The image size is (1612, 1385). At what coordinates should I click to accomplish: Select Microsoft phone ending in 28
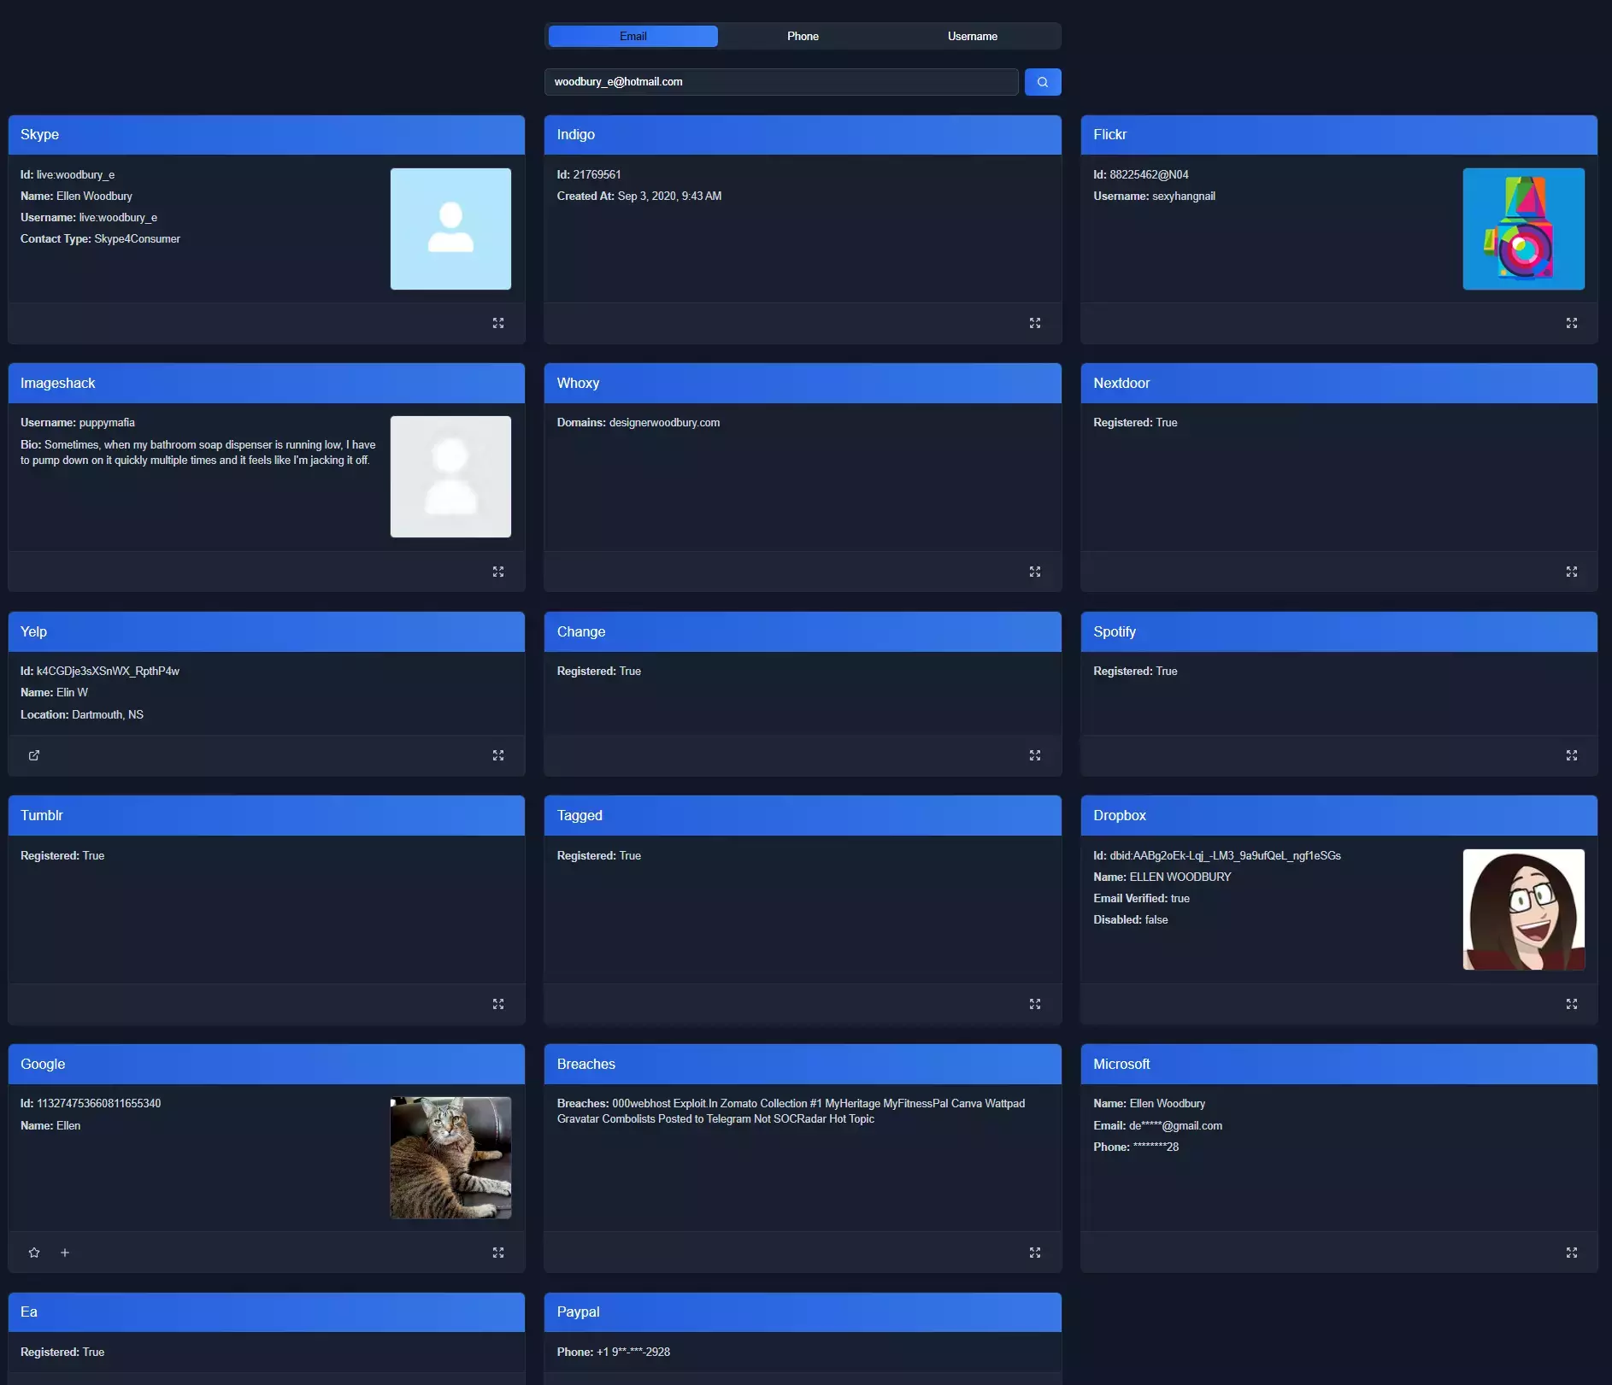tap(1156, 1147)
